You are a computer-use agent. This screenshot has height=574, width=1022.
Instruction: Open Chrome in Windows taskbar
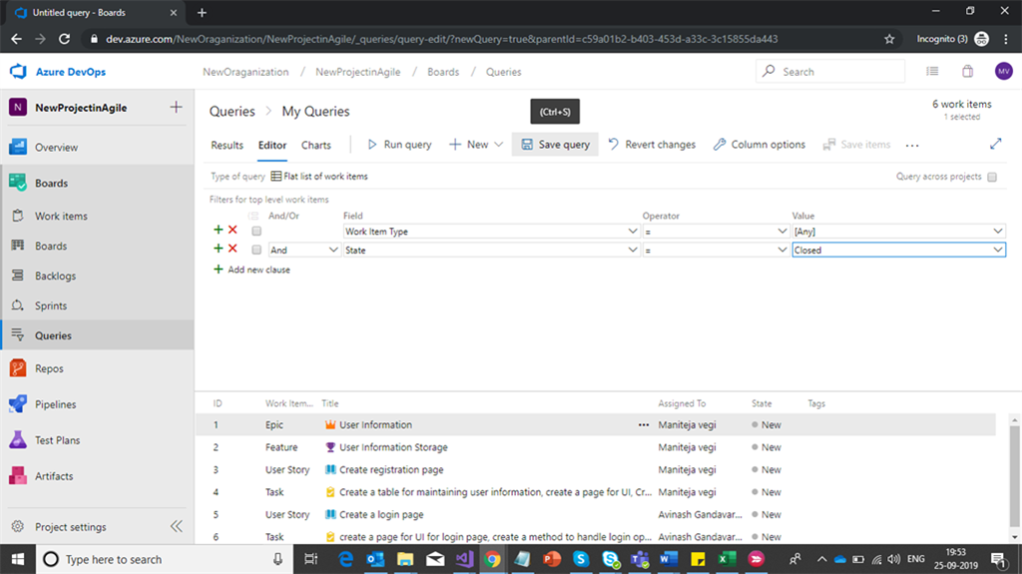coord(493,559)
